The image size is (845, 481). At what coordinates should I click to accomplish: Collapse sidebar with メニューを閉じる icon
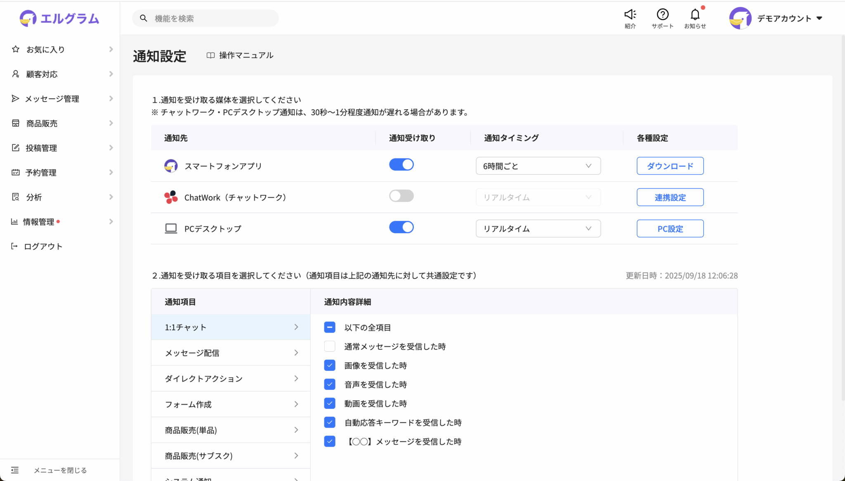click(x=15, y=470)
